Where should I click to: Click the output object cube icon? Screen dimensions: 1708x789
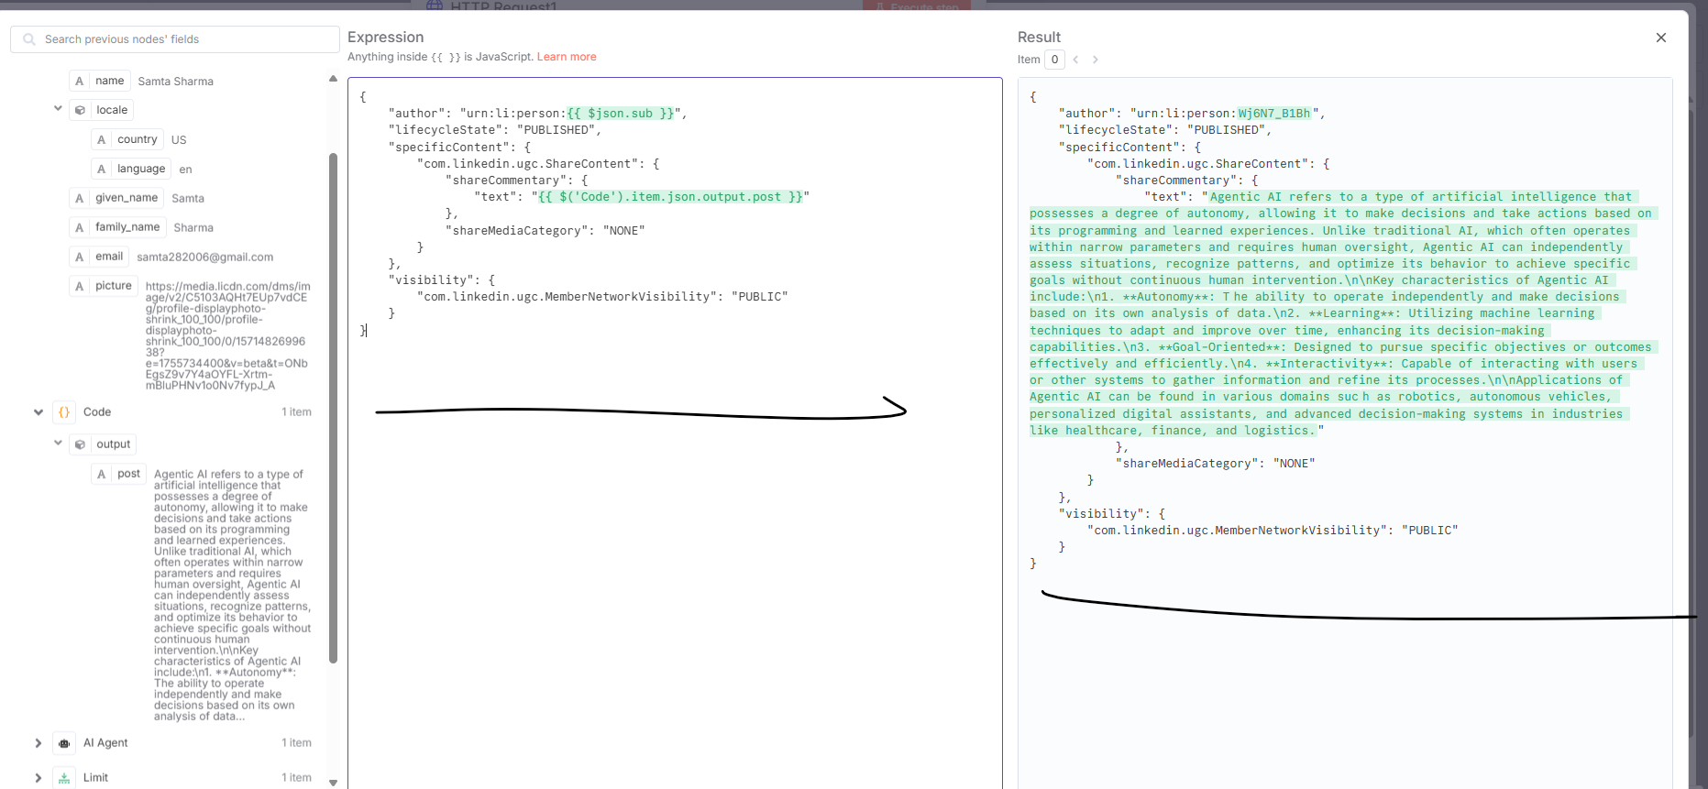click(81, 444)
